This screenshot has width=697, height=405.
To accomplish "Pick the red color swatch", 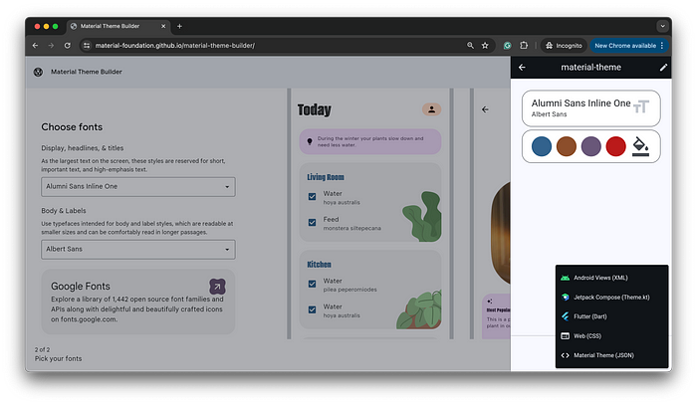I will click(615, 146).
